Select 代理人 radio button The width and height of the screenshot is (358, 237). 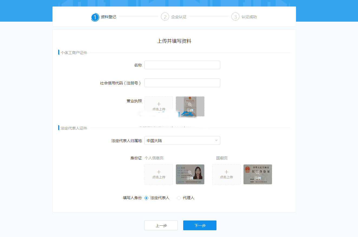click(x=179, y=198)
